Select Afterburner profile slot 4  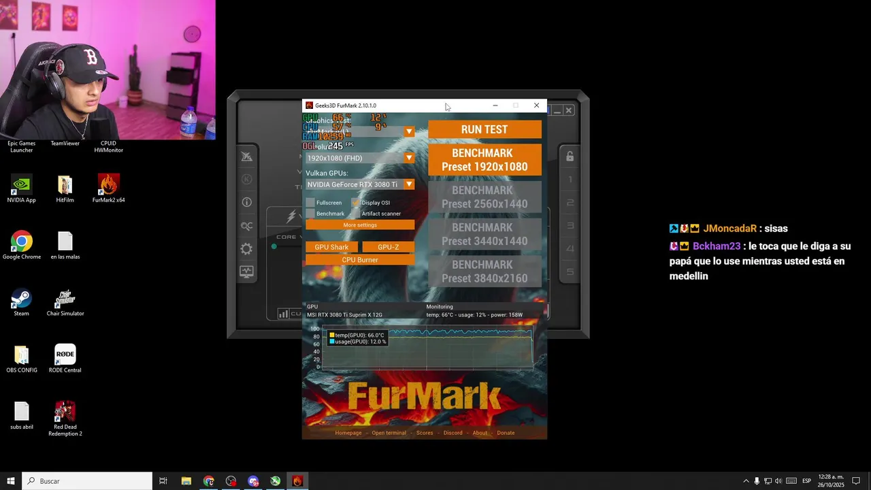(x=570, y=249)
